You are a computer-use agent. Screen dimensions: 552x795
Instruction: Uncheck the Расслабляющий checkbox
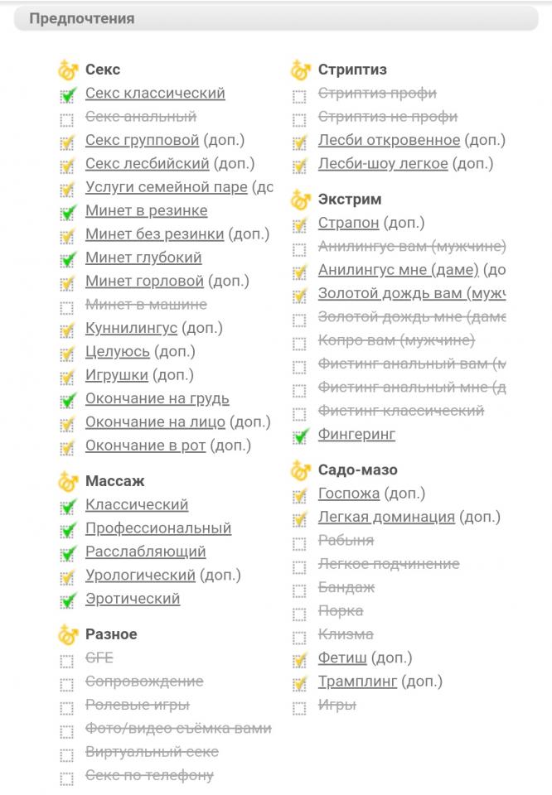pos(67,553)
